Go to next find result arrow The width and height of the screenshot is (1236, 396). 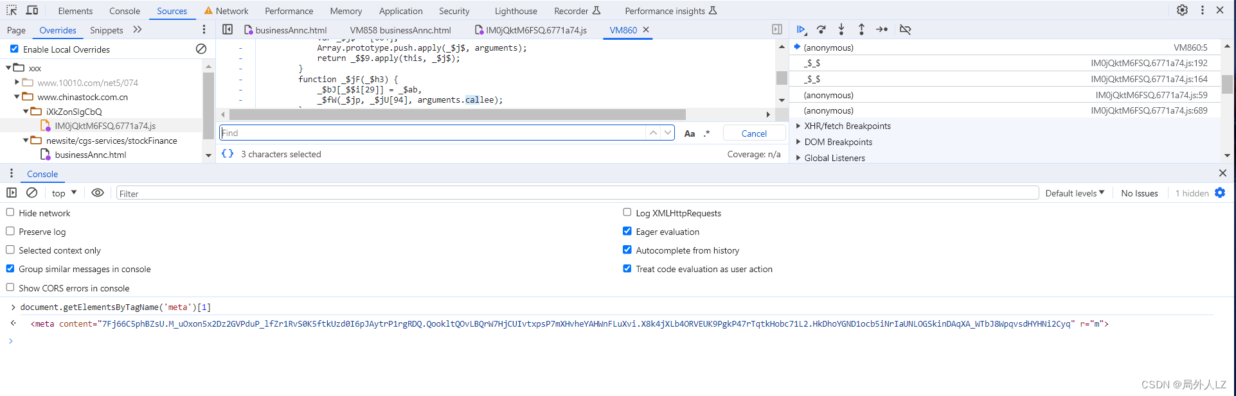[668, 133]
